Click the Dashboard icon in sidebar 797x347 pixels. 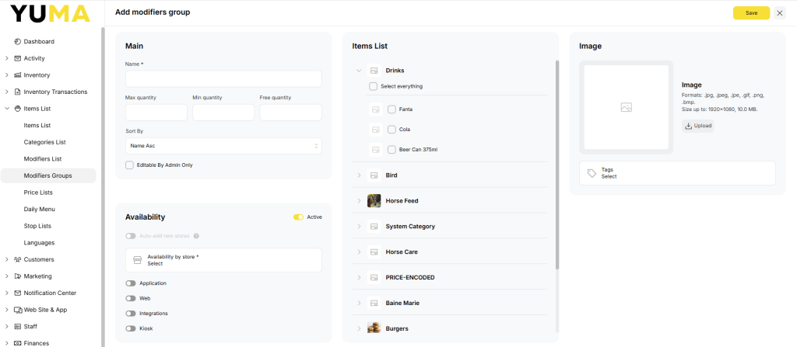click(17, 42)
